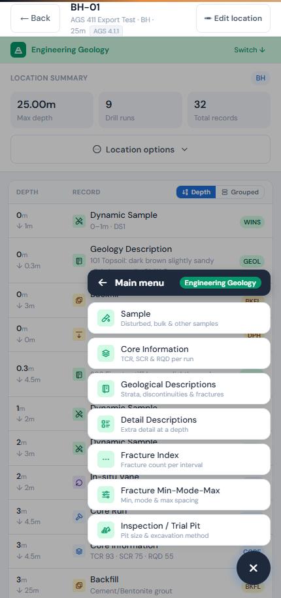The image size is (281, 598).
Task: Open Edit location
Action: point(233,18)
